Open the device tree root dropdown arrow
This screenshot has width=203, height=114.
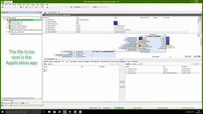41,18
